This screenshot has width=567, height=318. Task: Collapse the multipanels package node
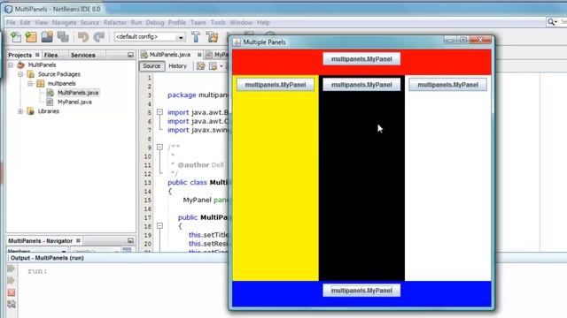click(x=30, y=83)
